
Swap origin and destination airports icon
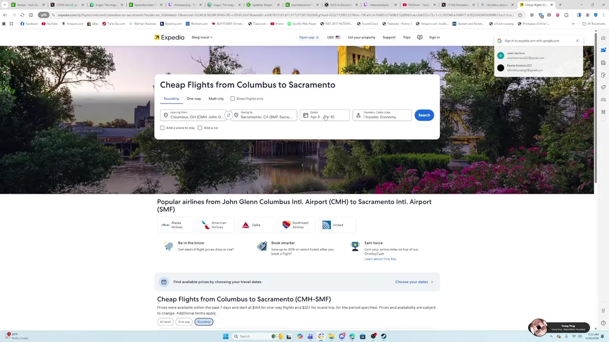coord(228,115)
